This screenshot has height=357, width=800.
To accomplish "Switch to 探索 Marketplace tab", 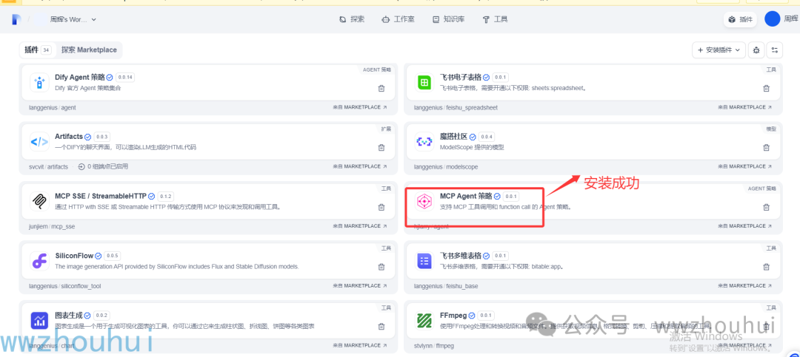I will [89, 50].
